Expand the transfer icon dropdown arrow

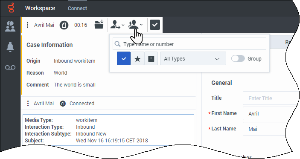coord(123,25)
